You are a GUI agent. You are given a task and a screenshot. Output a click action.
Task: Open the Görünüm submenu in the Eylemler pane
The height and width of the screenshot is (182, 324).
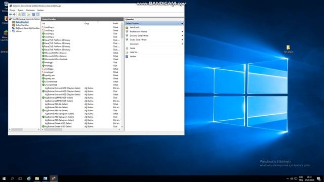pyautogui.click(x=154, y=44)
